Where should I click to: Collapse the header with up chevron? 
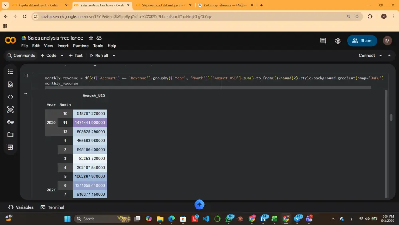coord(389,56)
